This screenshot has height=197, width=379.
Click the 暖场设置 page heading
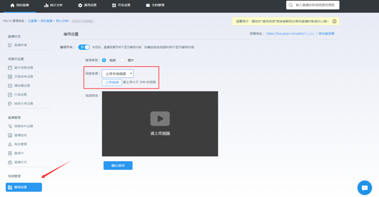pos(71,34)
